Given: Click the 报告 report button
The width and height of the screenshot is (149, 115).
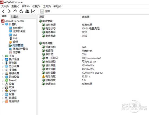Looking at the screenshot, I should point(45,11).
